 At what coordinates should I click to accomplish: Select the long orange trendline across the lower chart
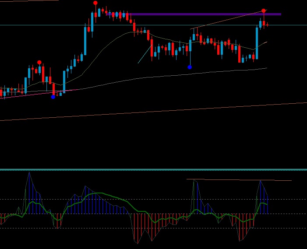tap(153, 112)
